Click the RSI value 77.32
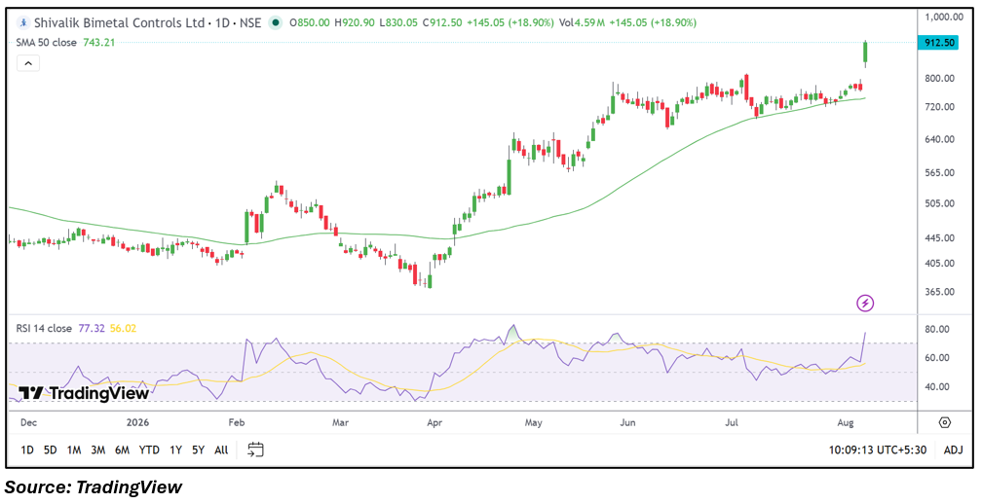 pyautogui.click(x=91, y=328)
